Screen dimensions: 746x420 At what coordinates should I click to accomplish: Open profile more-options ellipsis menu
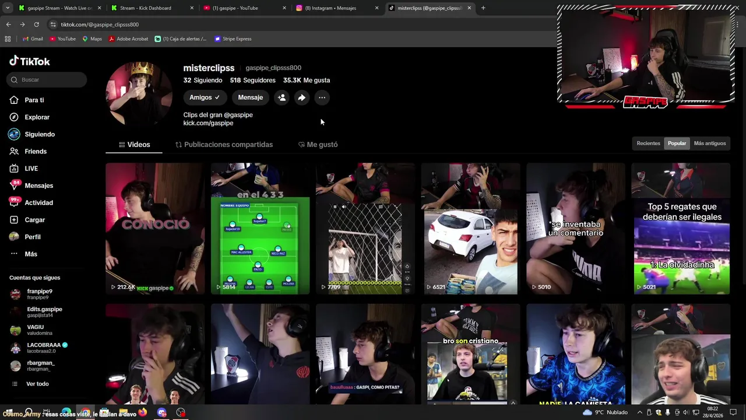[x=322, y=97]
